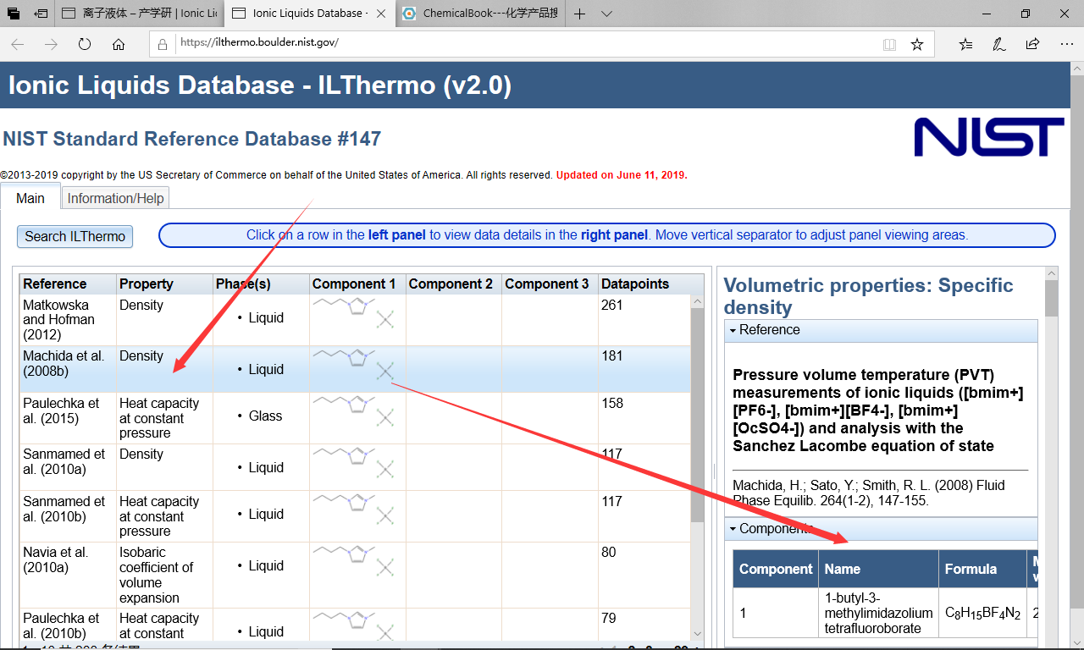Click the right panel vertical scrollbar thumb

point(1051,298)
